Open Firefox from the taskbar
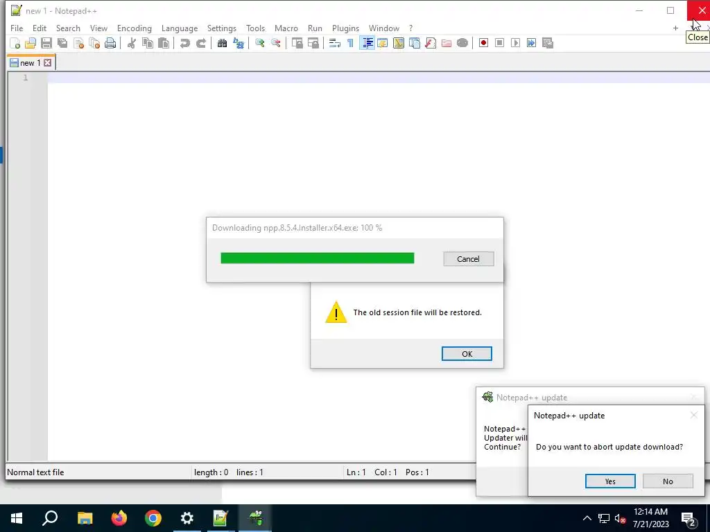 coord(119,518)
